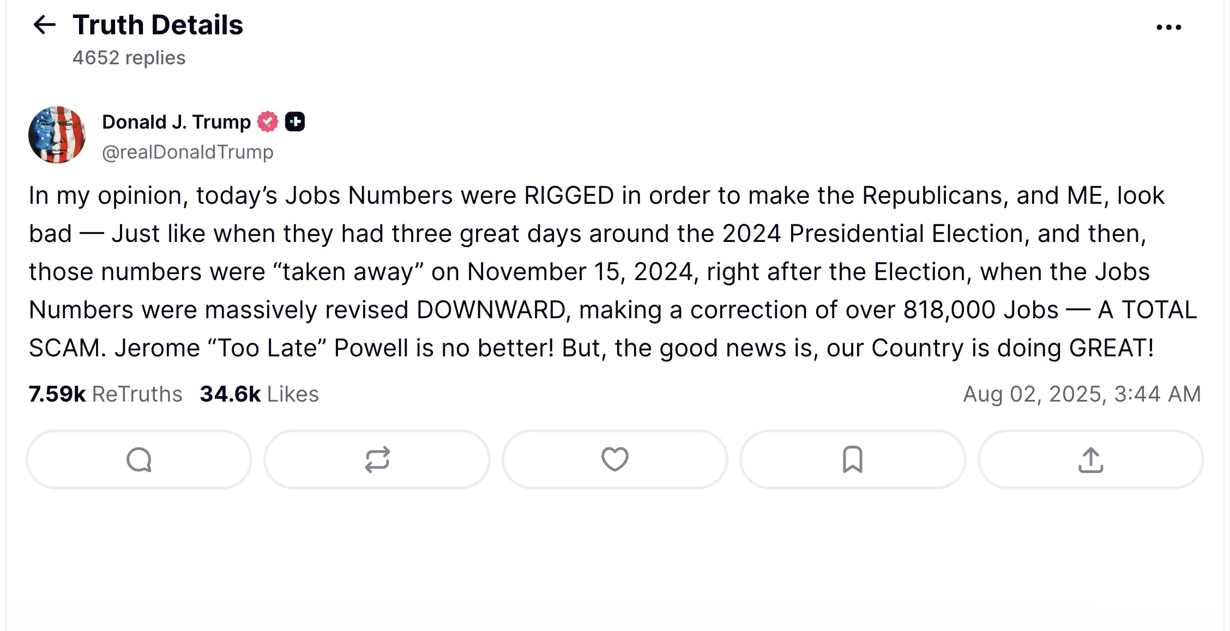Click the 4652 replies count

pos(129,58)
